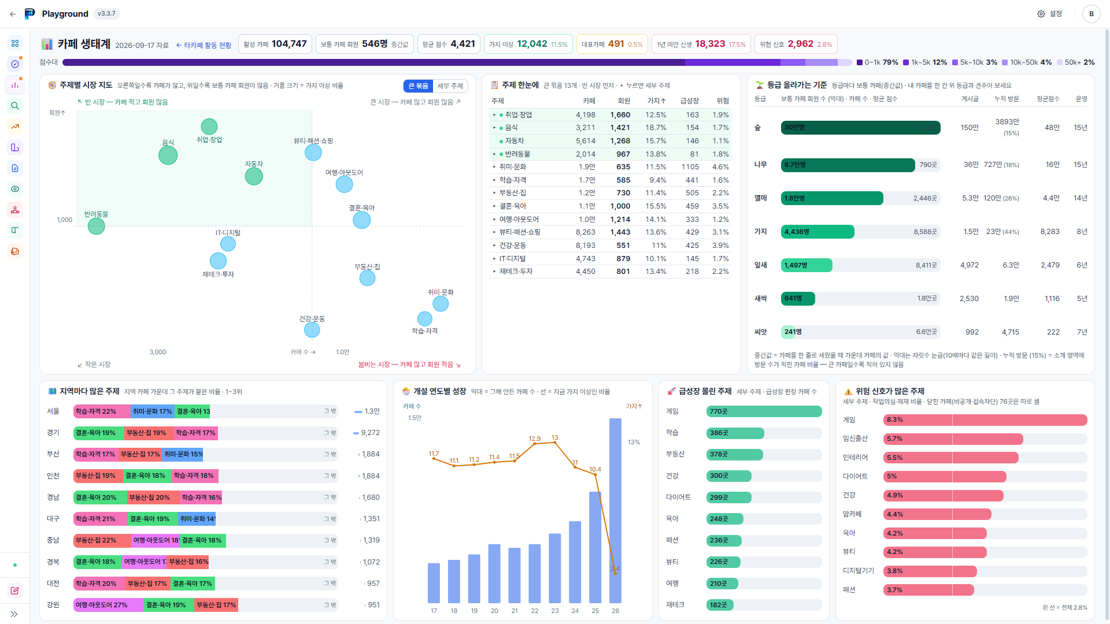Open 설정 settings gear
This screenshot has height=624, width=1110.
(1050, 14)
